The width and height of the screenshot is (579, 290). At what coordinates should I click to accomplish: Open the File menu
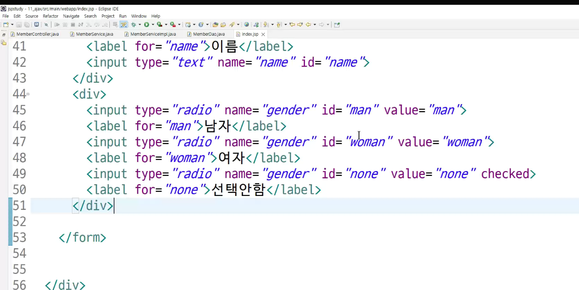click(x=6, y=16)
